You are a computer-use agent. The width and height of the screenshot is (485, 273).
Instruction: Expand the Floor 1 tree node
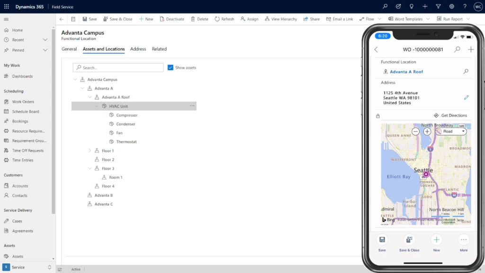point(90,151)
